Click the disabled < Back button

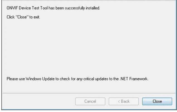pyautogui.click(x=124, y=101)
